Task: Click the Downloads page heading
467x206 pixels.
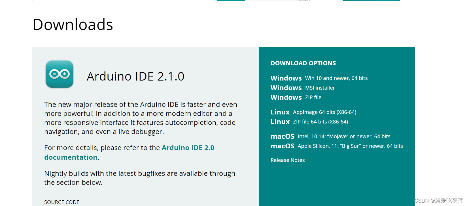Action: coord(73,25)
